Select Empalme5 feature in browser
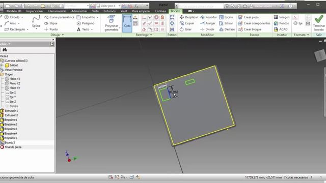 point(9,138)
